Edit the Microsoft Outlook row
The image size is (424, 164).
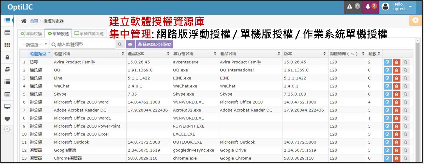pos(387,142)
